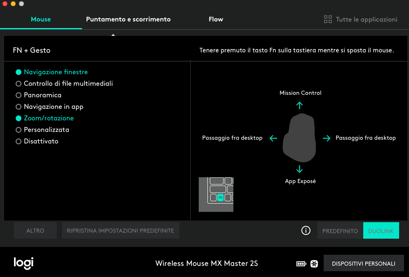Choose the Disattivato gesture option

click(41, 141)
